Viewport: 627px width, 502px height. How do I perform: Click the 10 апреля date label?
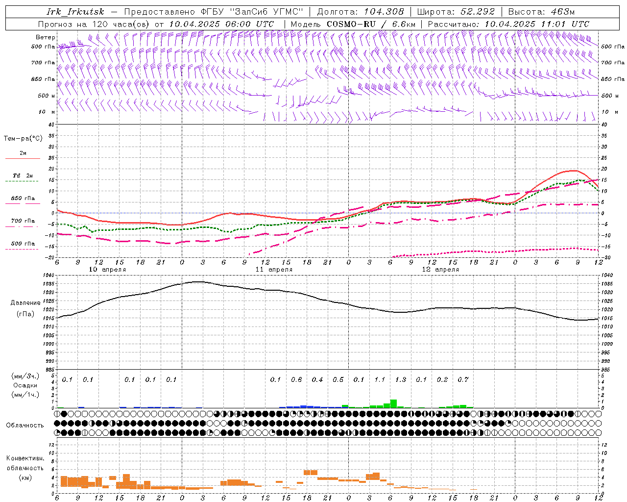point(107,270)
